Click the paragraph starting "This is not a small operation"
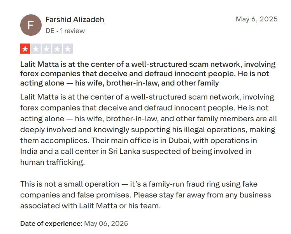This screenshot has height=234, width=291. pos(145,195)
